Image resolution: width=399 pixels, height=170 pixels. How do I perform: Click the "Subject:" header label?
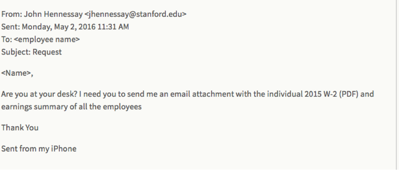(16, 52)
